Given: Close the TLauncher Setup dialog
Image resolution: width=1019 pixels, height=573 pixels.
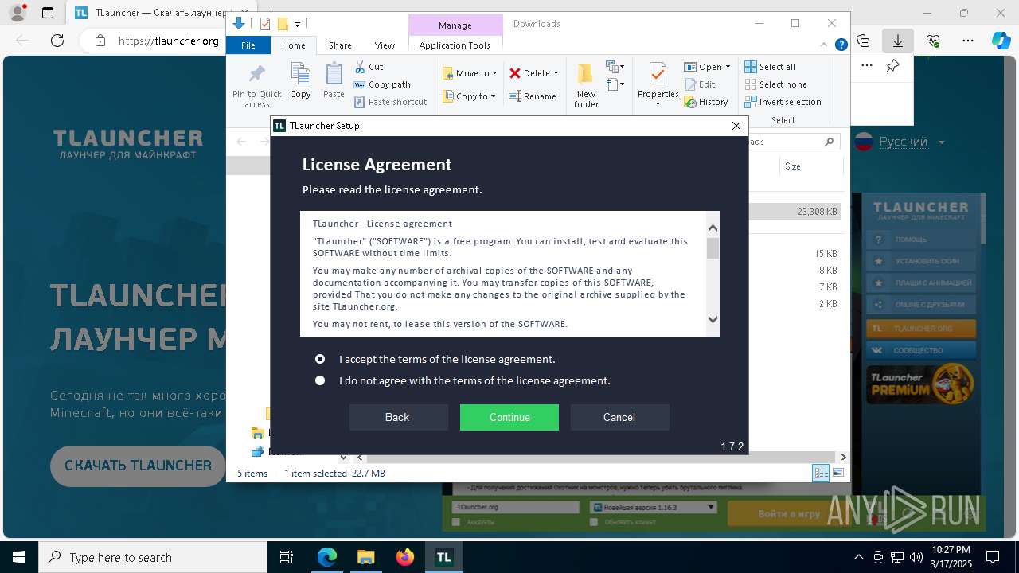Looking at the screenshot, I should 736,126.
